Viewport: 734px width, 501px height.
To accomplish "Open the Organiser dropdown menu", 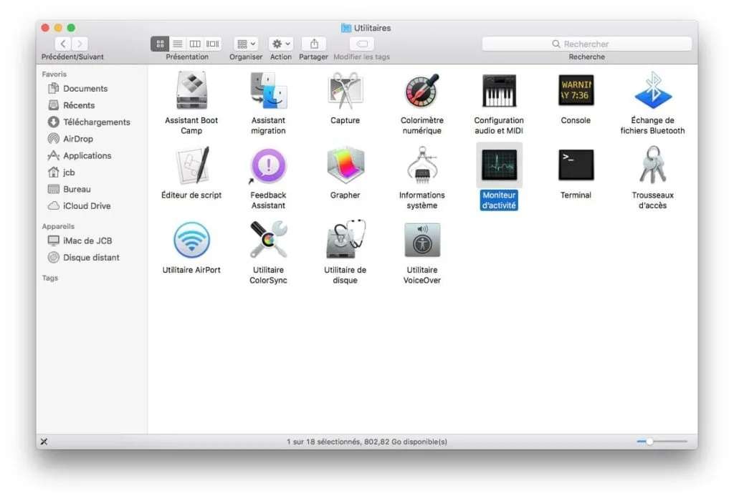I will click(x=246, y=44).
